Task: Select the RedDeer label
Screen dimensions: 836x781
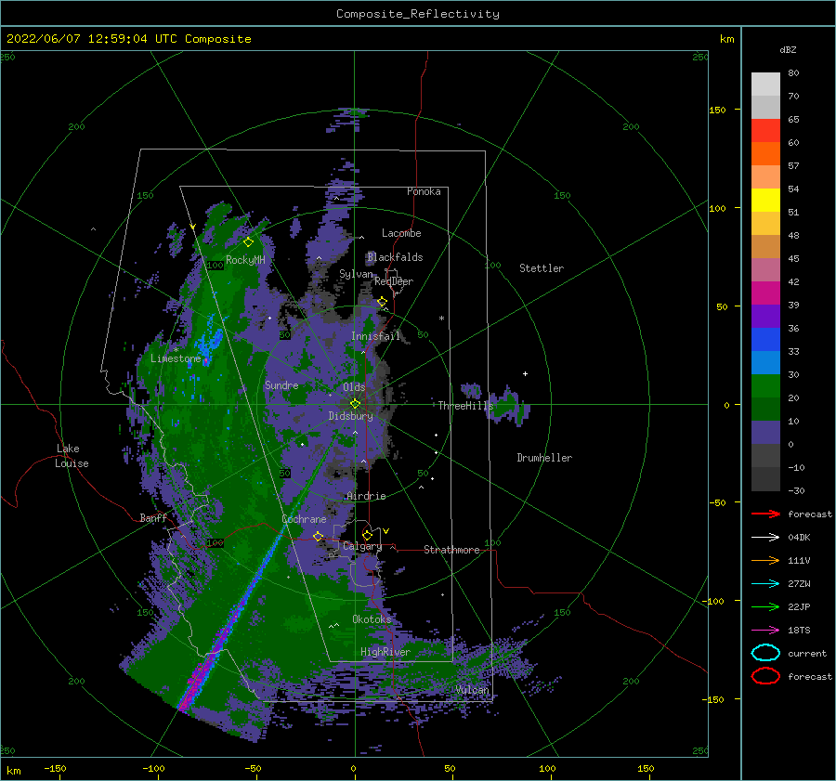Action: pos(394,281)
